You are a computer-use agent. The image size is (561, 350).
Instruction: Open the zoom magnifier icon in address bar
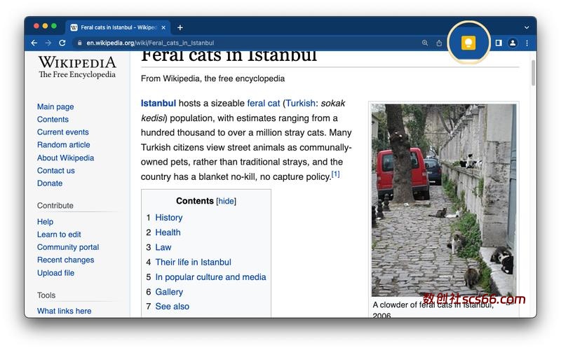(x=425, y=43)
